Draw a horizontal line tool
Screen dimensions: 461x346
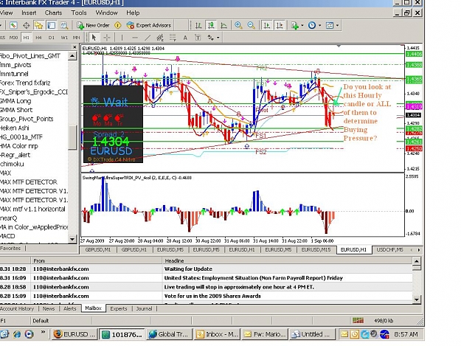[x=135, y=38]
